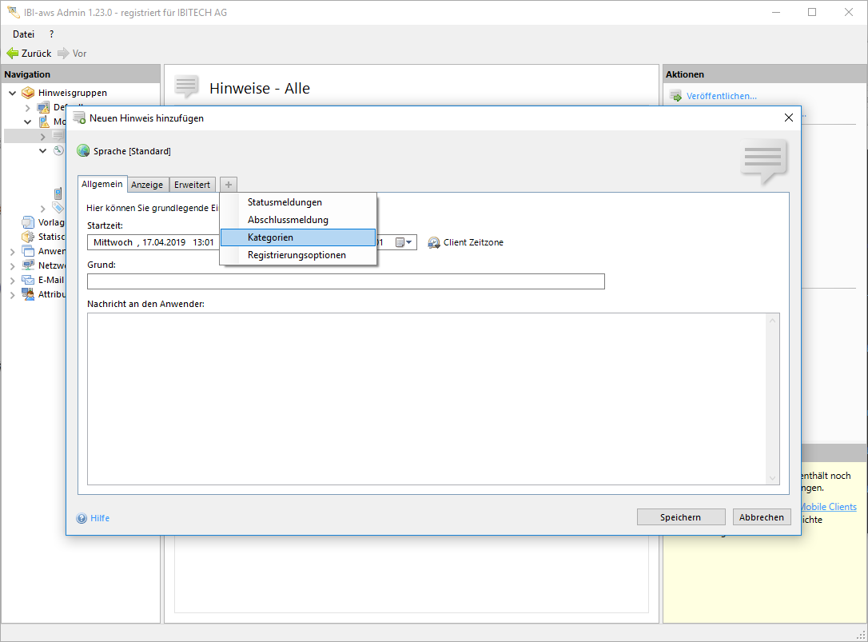The image size is (868, 642).
Task: Expand the Attribu tree node
Action: pyautogui.click(x=12, y=294)
